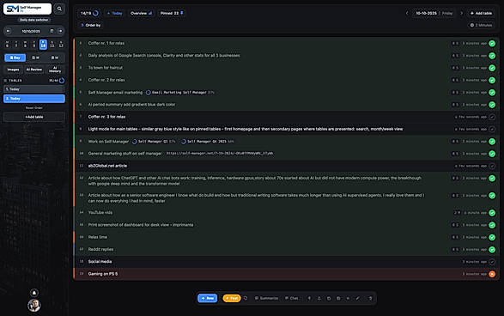Image resolution: width=504 pixels, height=316 pixels.
Task: Click the refresh icon next to the Fast button
Action: click(246, 298)
